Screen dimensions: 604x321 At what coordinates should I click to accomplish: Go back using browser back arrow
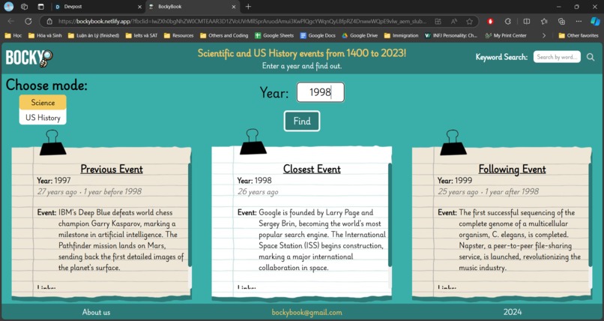[10, 22]
